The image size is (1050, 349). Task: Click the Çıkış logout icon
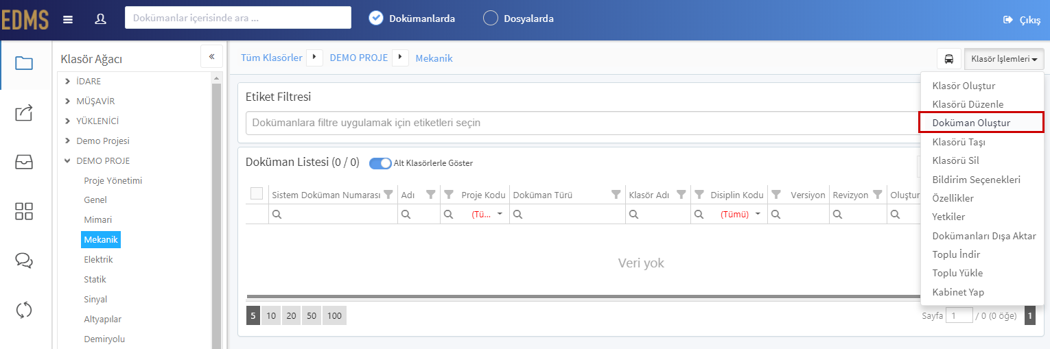coord(1008,20)
